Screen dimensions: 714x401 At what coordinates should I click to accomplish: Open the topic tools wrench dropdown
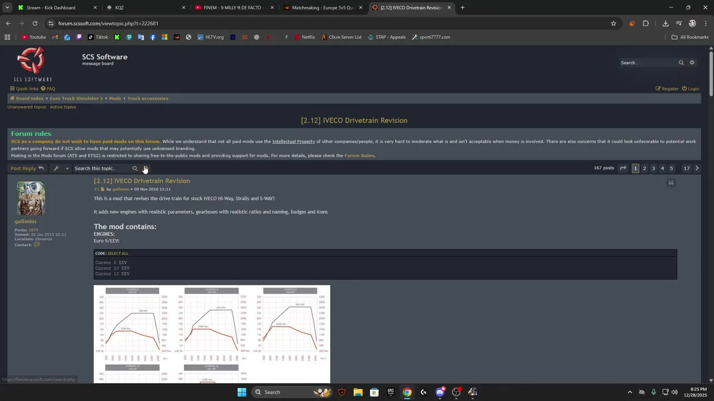[x=61, y=168]
